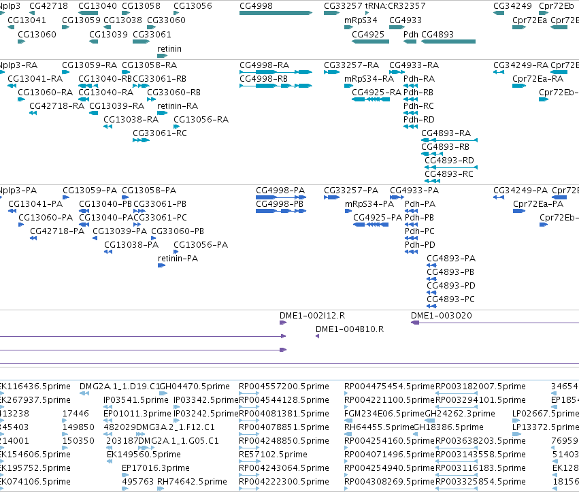This screenshot has width=579, height=492.
Task: Click the Pdh-RA transcript
Action: 411,86
